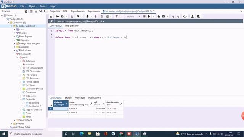Collapse the Schemas (1) node
244x137 pixels.
[x=14, y=54]
